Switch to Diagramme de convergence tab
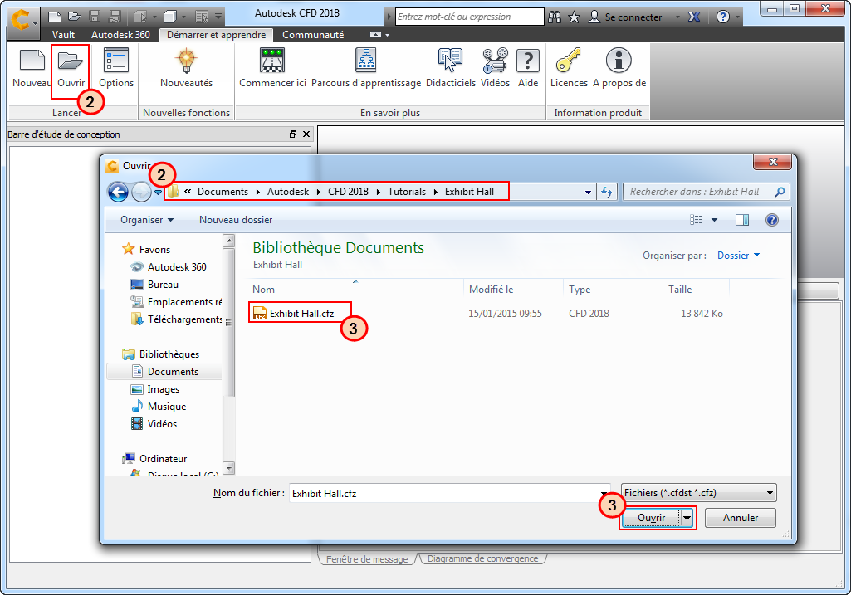The width and height of the screenshot is (851, 595). pos(483,558)
